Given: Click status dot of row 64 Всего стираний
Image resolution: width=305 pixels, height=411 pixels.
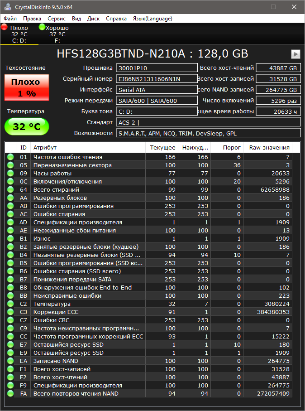Looking at the screenshot, I should point(10,189).
